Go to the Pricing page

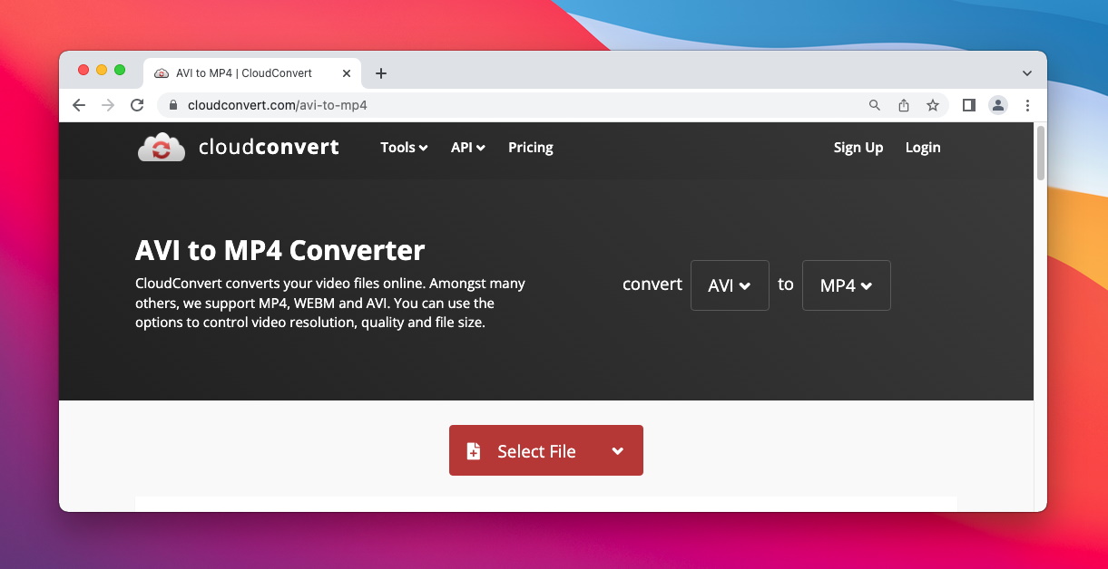coord(530,147)
